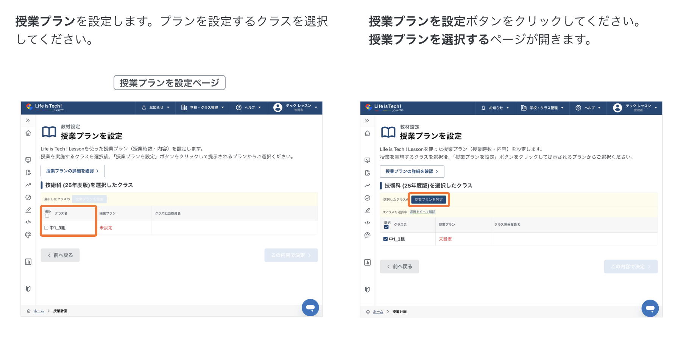Click 授業プランの詳細を確認 button in left screenshot
689x347 pixels.
73,171
